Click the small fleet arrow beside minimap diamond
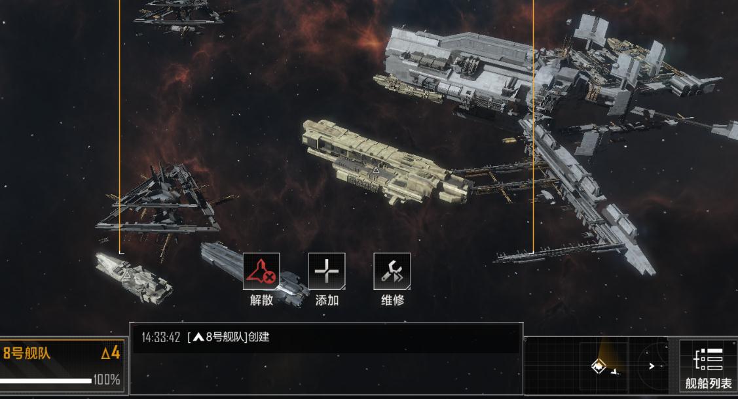Viewport: 738px width, 399px height. pos(615,372)
